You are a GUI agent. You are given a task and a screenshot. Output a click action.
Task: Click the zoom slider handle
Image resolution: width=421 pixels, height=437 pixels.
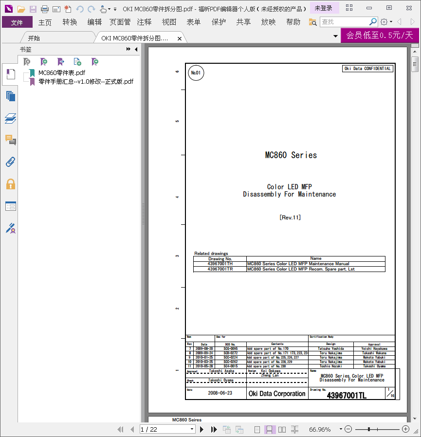[x=369, y=429]
